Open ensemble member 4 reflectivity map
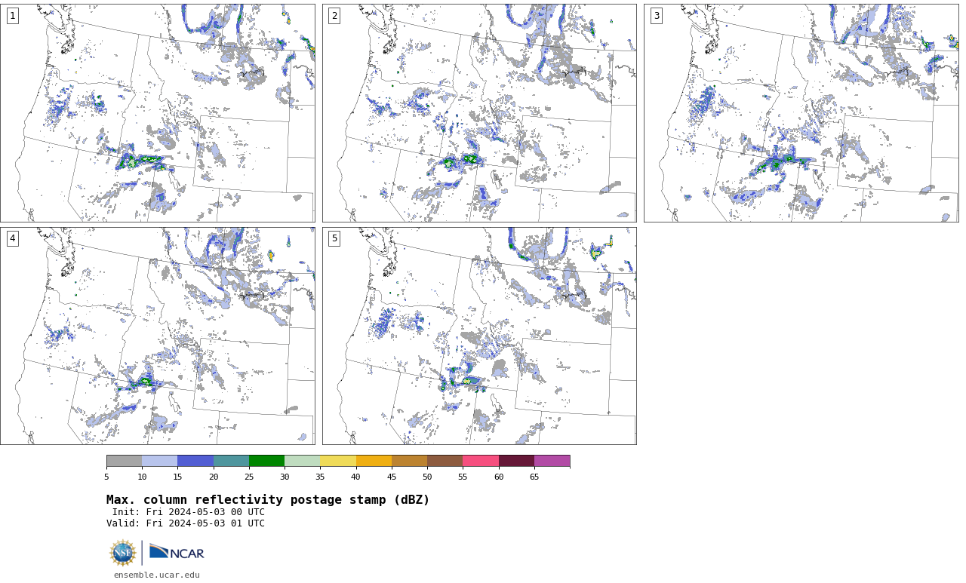 pyautogui.click(x=158, y=336)
